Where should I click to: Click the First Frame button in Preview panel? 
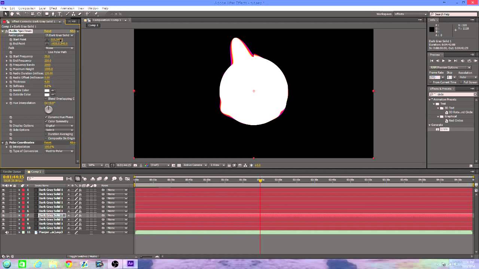[431, 61]
